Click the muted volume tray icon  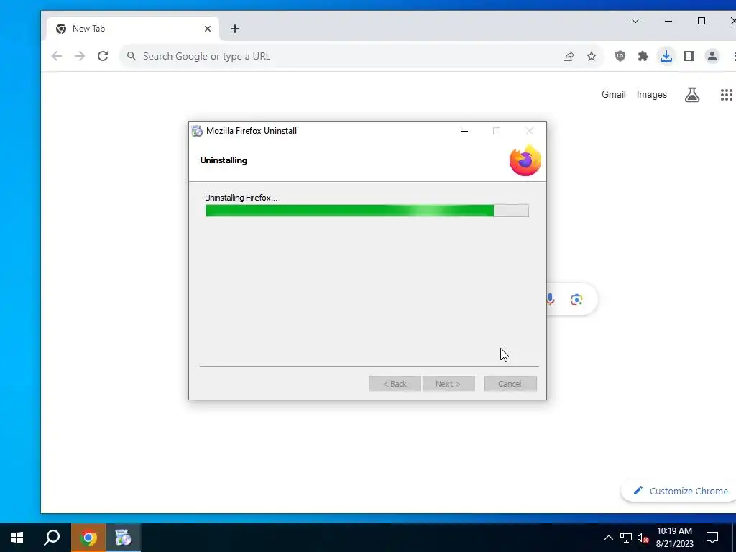[x=643, y=538]
